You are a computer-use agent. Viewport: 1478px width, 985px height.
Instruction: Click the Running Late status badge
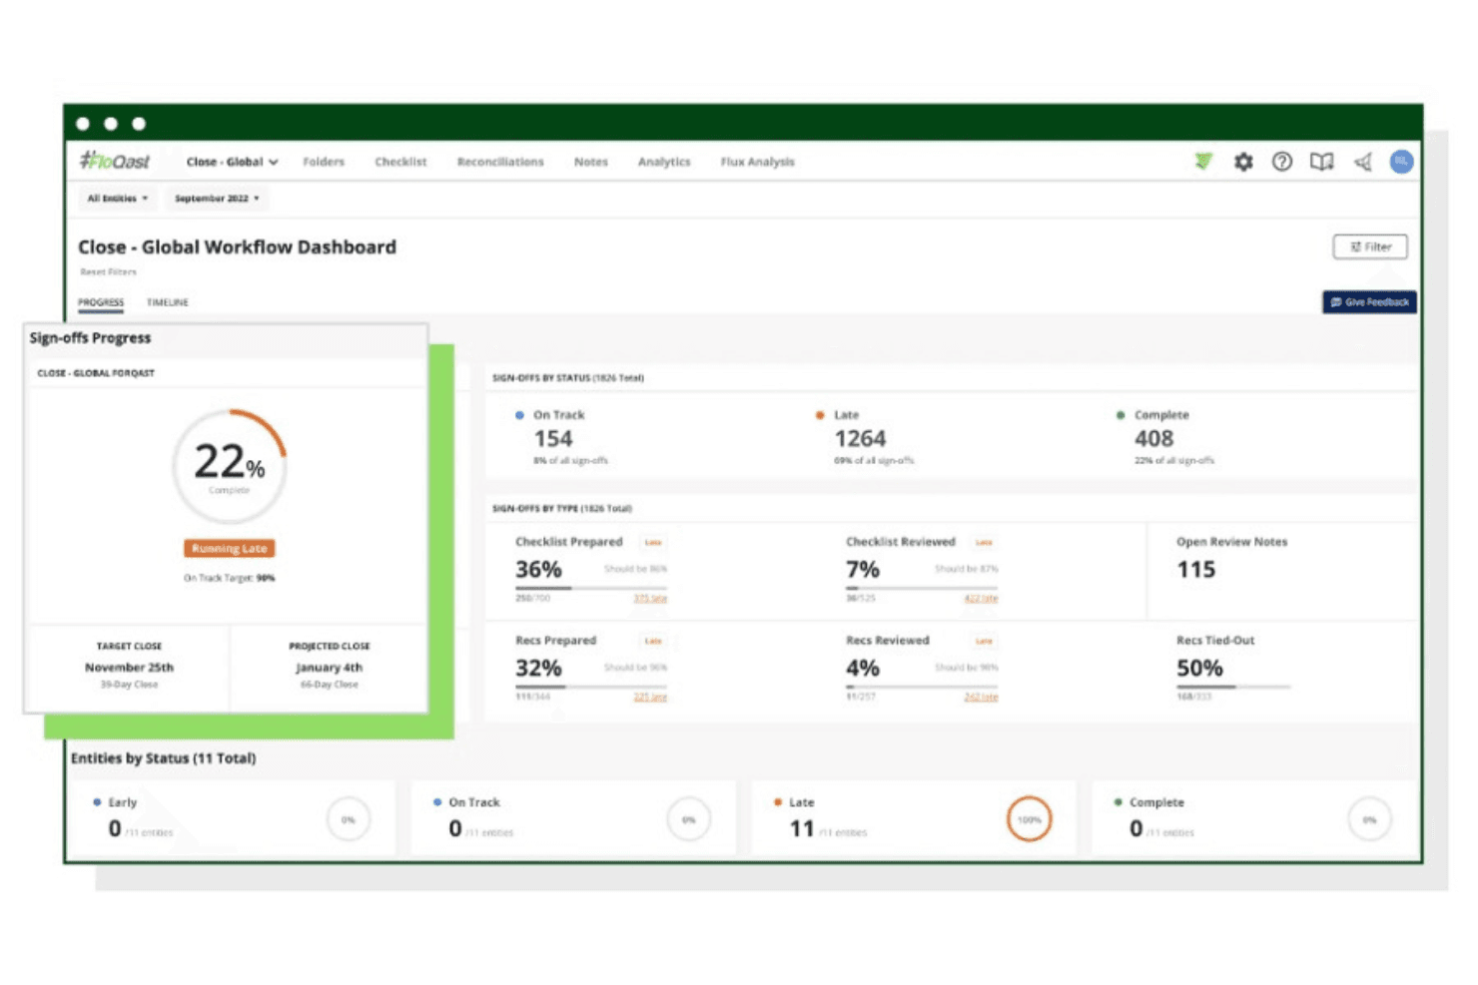pyautogui.click(x=230, y=548)
